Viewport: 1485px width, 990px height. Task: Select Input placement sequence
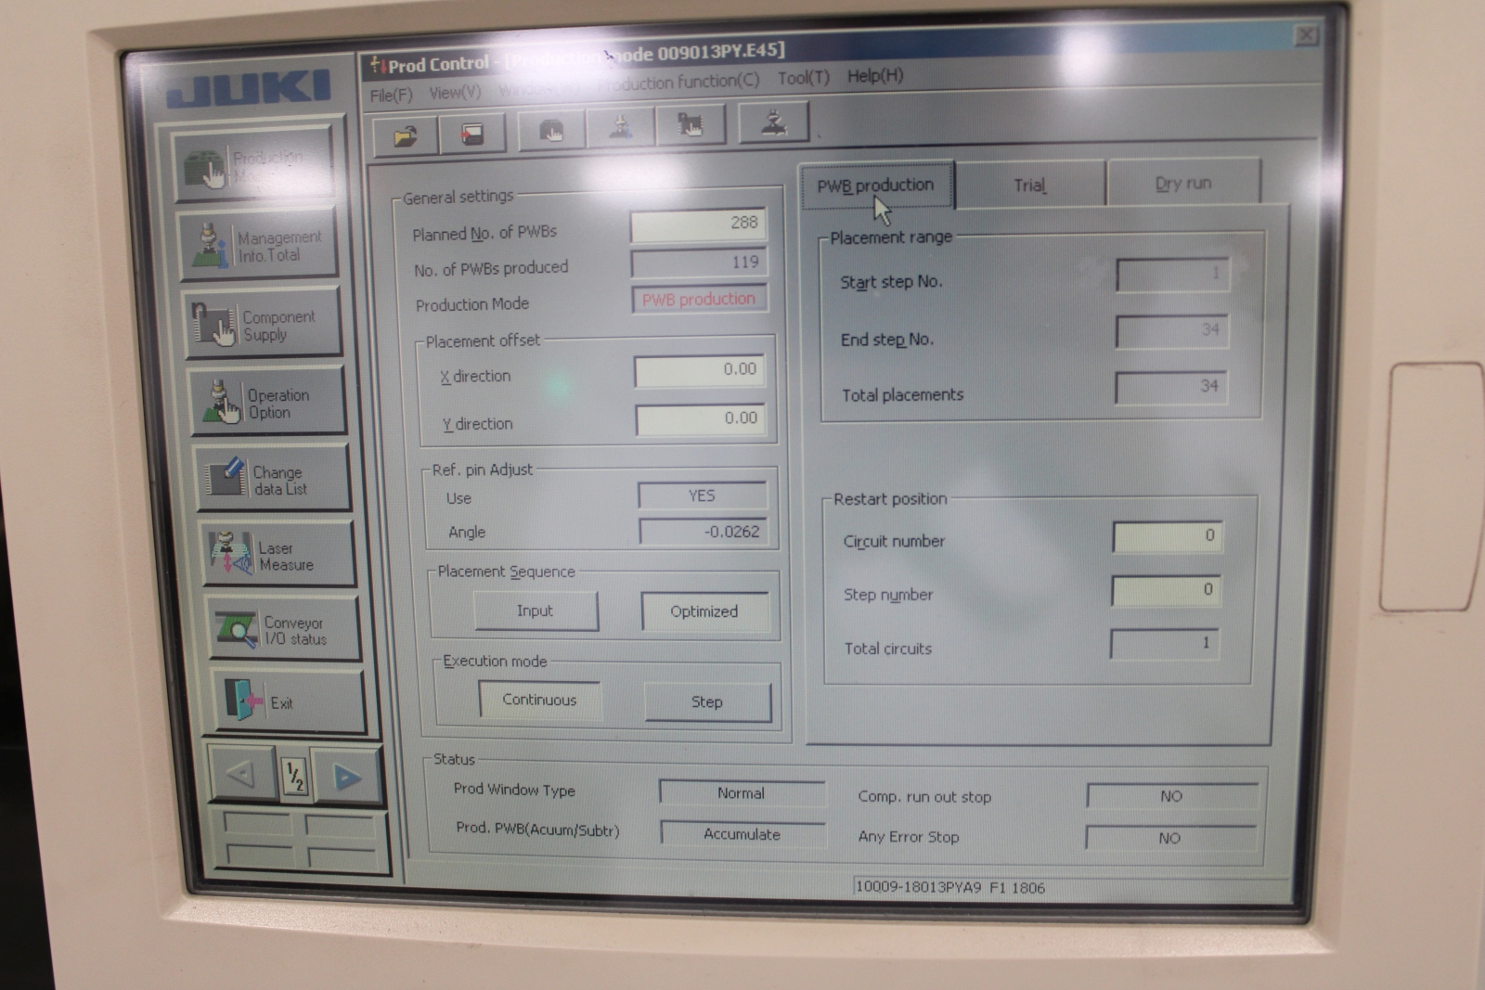coord(536,611)
